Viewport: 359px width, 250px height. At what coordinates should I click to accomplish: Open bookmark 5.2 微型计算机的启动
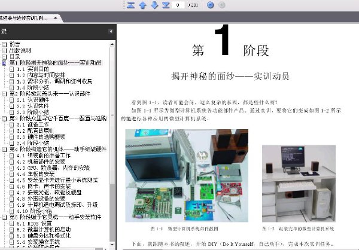(x=44, y=230)
